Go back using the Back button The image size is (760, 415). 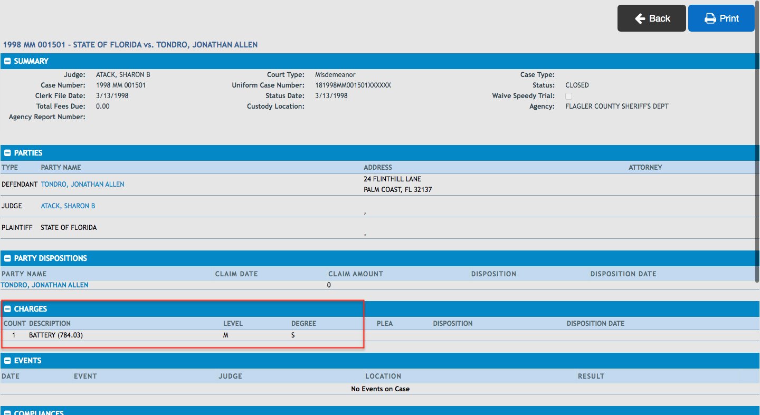pyautogui.click(x=652, y=18)
